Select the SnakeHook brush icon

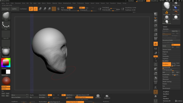pos(107,96)
